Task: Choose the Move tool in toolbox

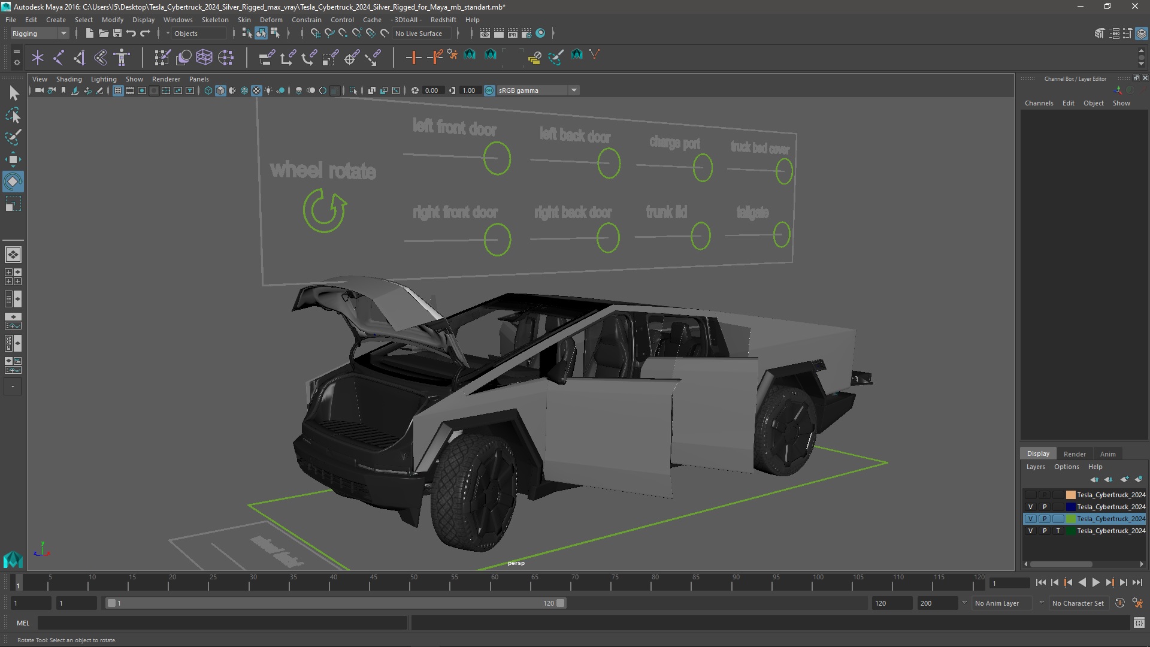Action: pyautogui.click(x=13, y=159)
